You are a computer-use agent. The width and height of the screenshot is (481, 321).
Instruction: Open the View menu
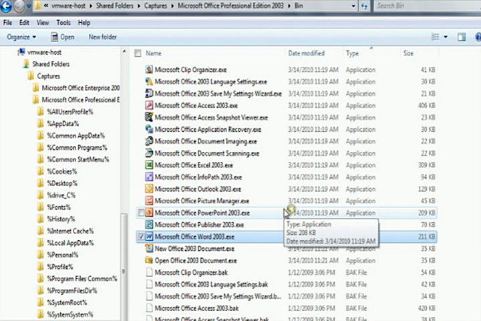coord(43,23)
